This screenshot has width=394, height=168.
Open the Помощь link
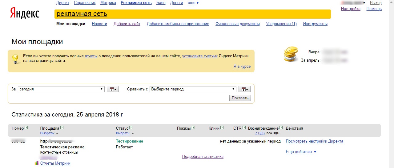tap(374, 9)
